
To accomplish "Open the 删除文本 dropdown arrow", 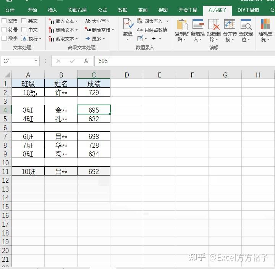I will tap(77, 30).
